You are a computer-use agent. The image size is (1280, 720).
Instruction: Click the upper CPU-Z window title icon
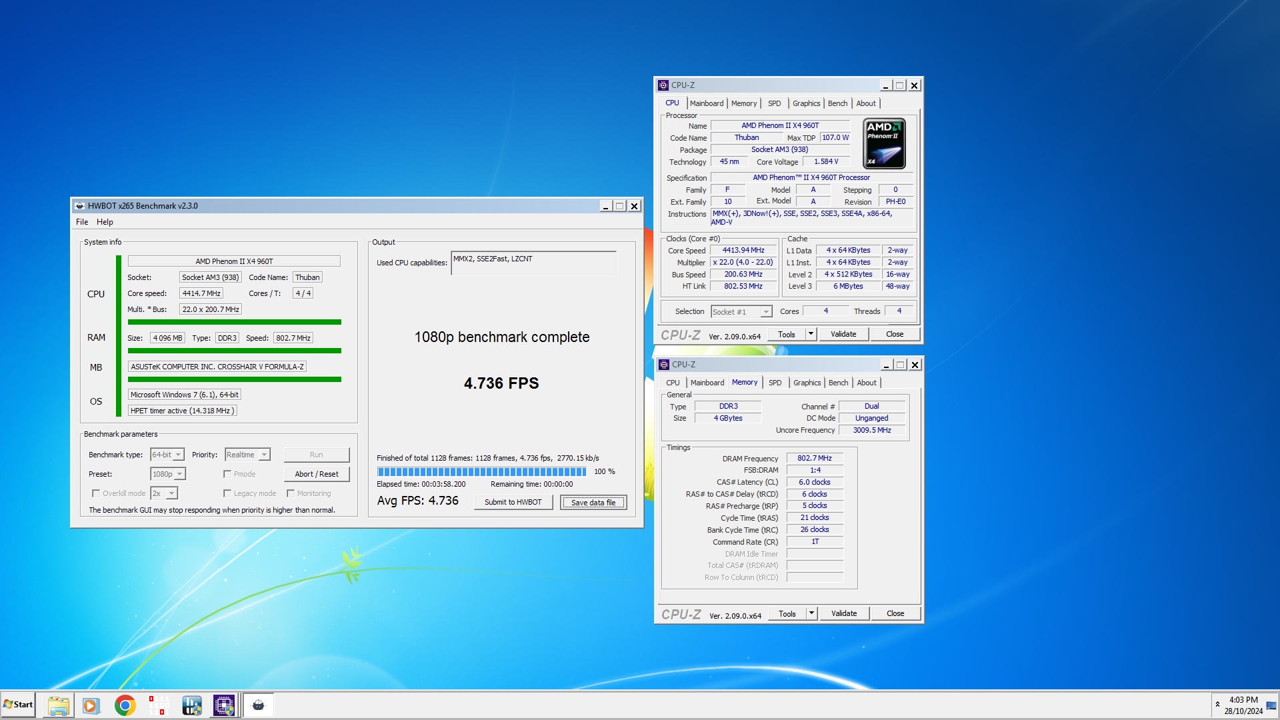point(663,85)
